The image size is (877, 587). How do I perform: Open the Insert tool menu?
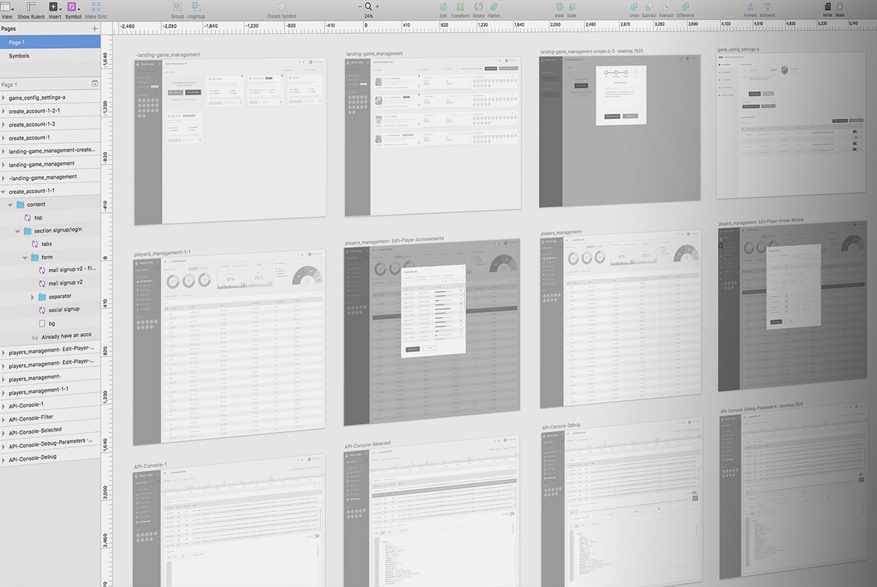click(x=55, y=6)
